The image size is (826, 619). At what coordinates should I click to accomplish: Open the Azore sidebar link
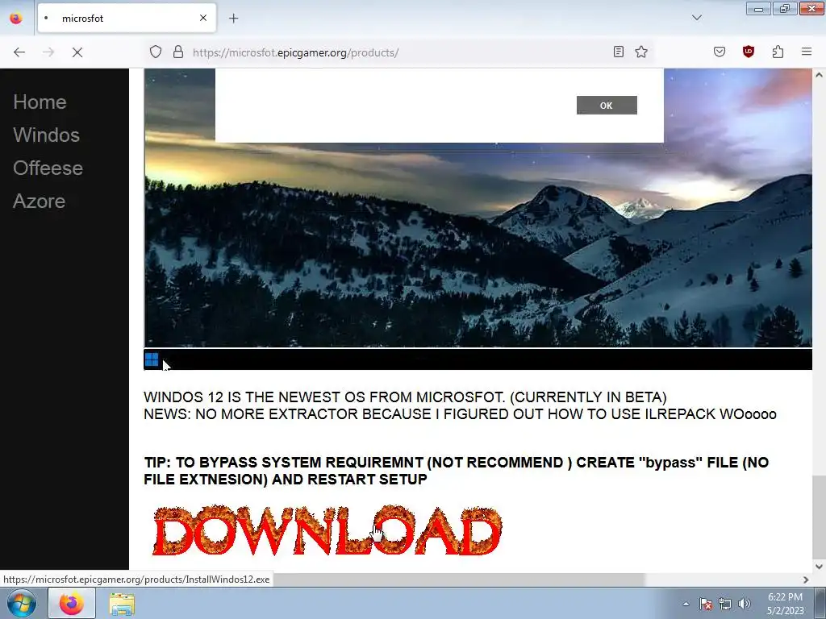[39, 201]
